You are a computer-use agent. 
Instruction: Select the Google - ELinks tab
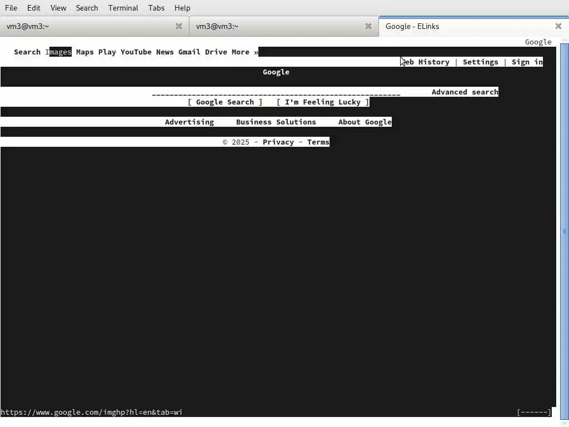click(x=473, y=26)
